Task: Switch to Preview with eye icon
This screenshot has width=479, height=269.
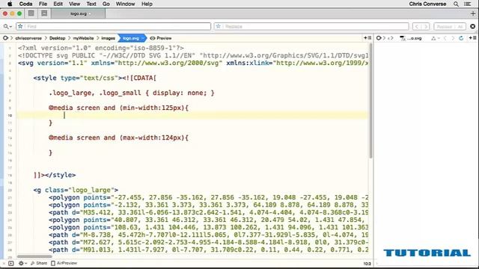Action: click(161, 38)
